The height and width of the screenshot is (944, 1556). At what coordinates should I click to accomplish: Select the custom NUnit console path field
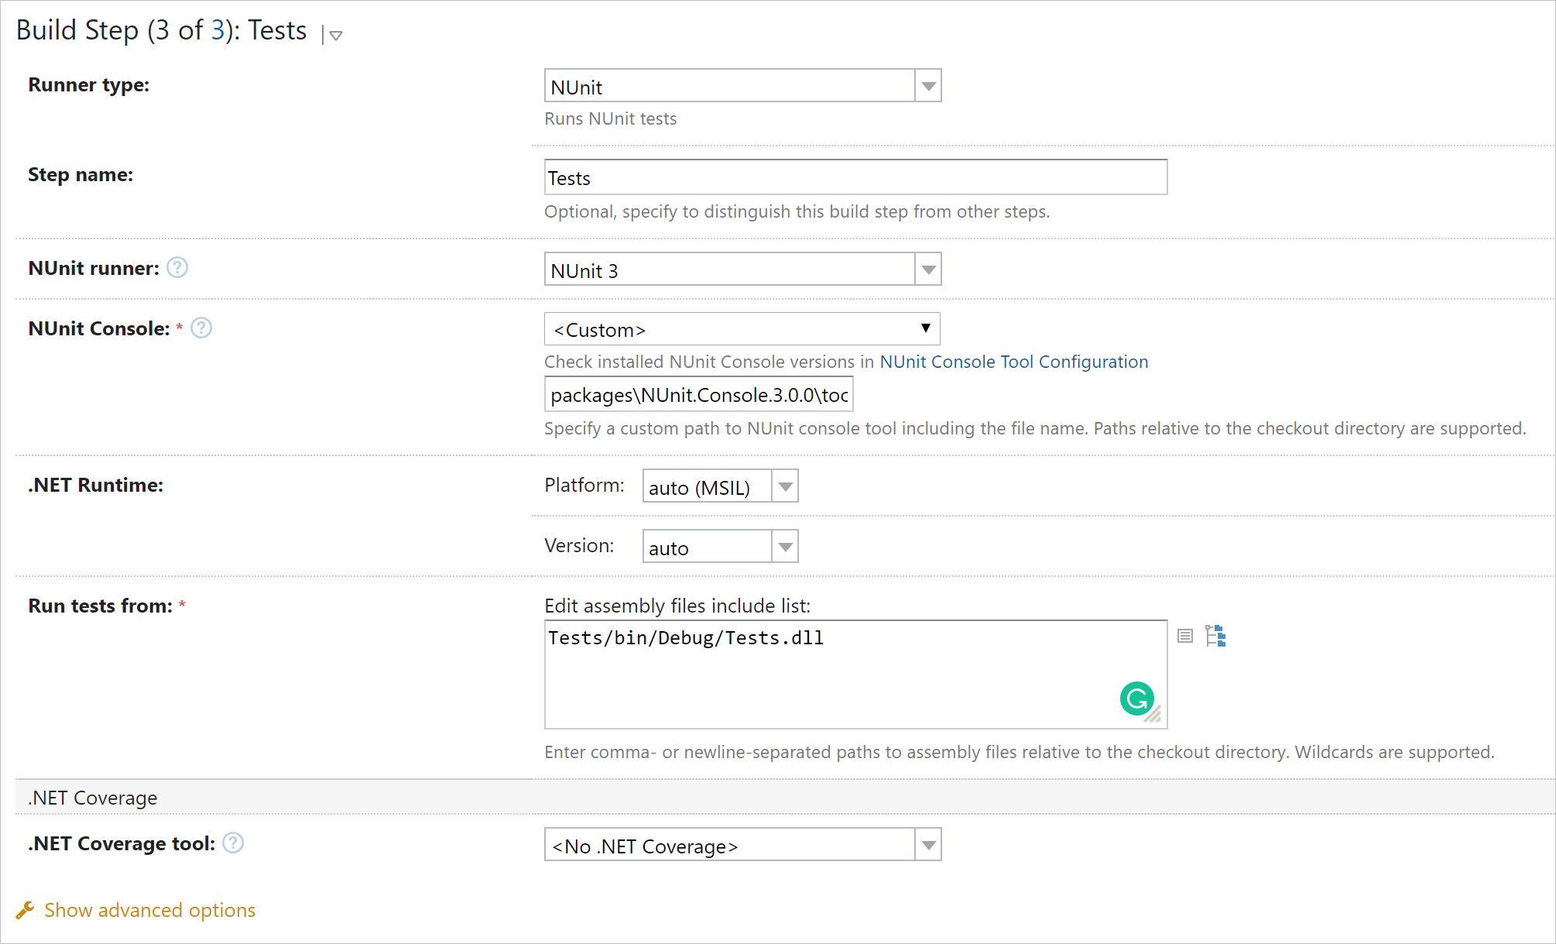[x=697, y=394]
